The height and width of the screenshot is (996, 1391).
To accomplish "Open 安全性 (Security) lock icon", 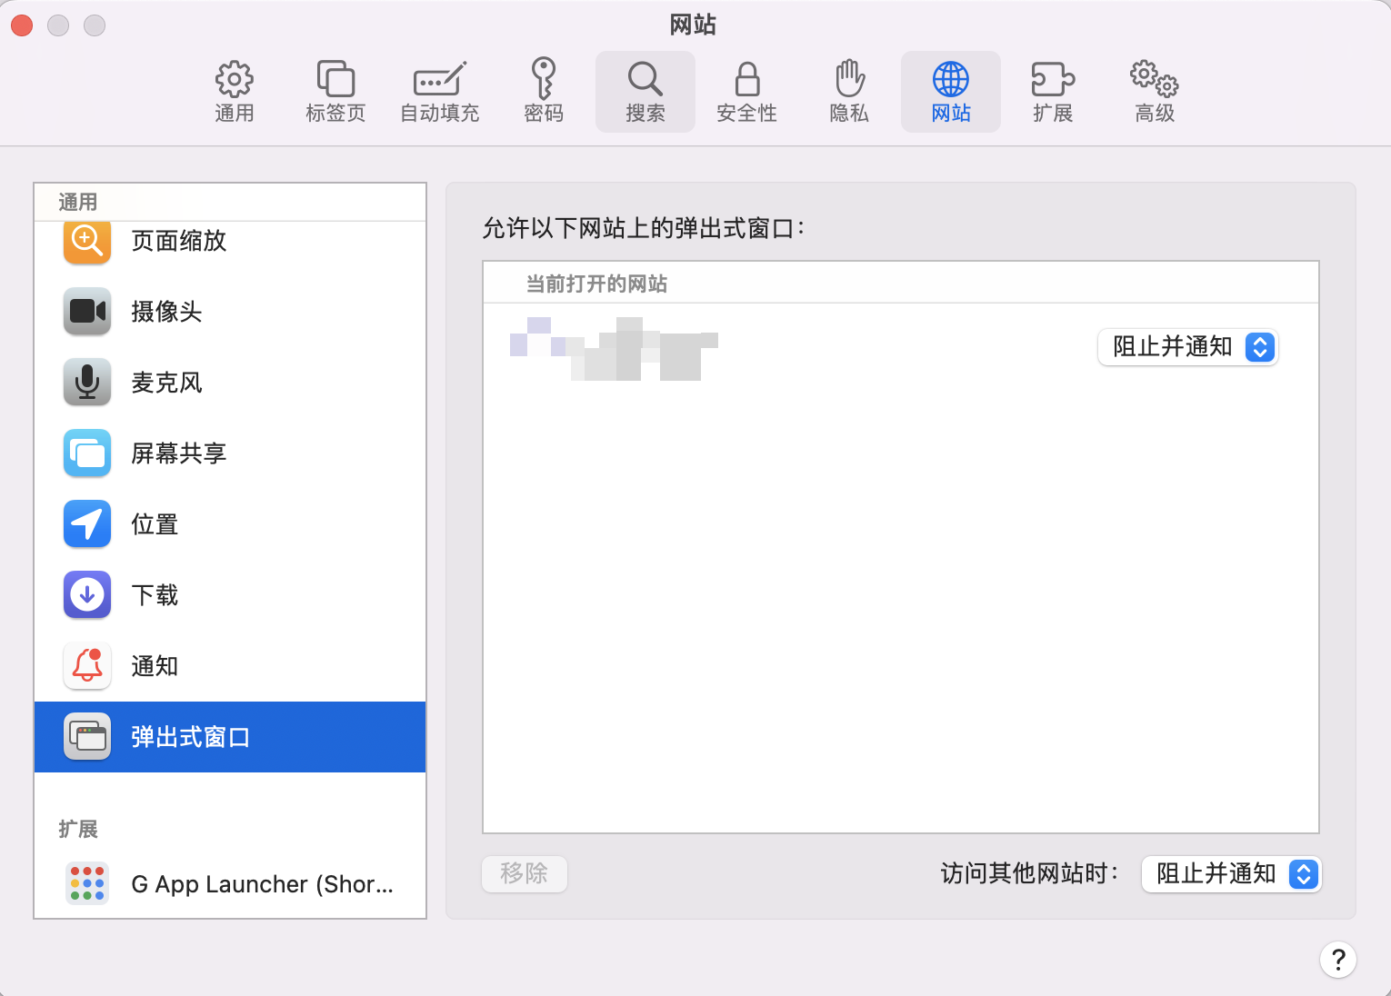I will 746,90.
